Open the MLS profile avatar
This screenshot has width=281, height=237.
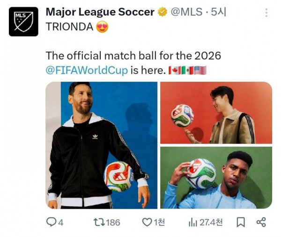23,22
